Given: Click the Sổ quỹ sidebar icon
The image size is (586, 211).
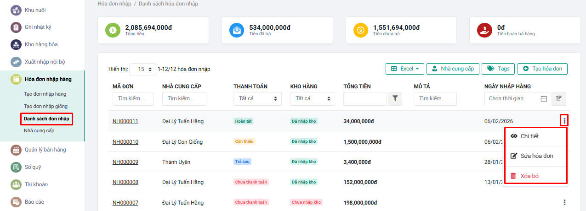Looking at the screenshot, I should pyautogui.click(x=16, y=167).
